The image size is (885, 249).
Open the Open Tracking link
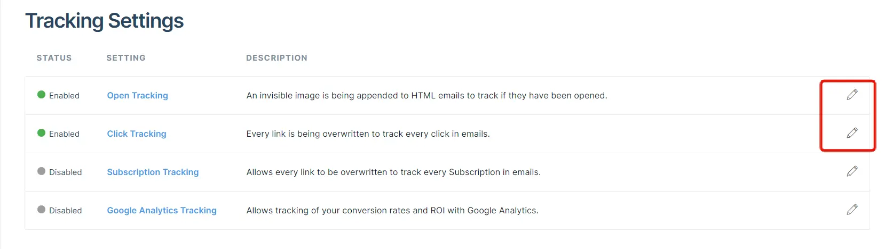point(137,96)
